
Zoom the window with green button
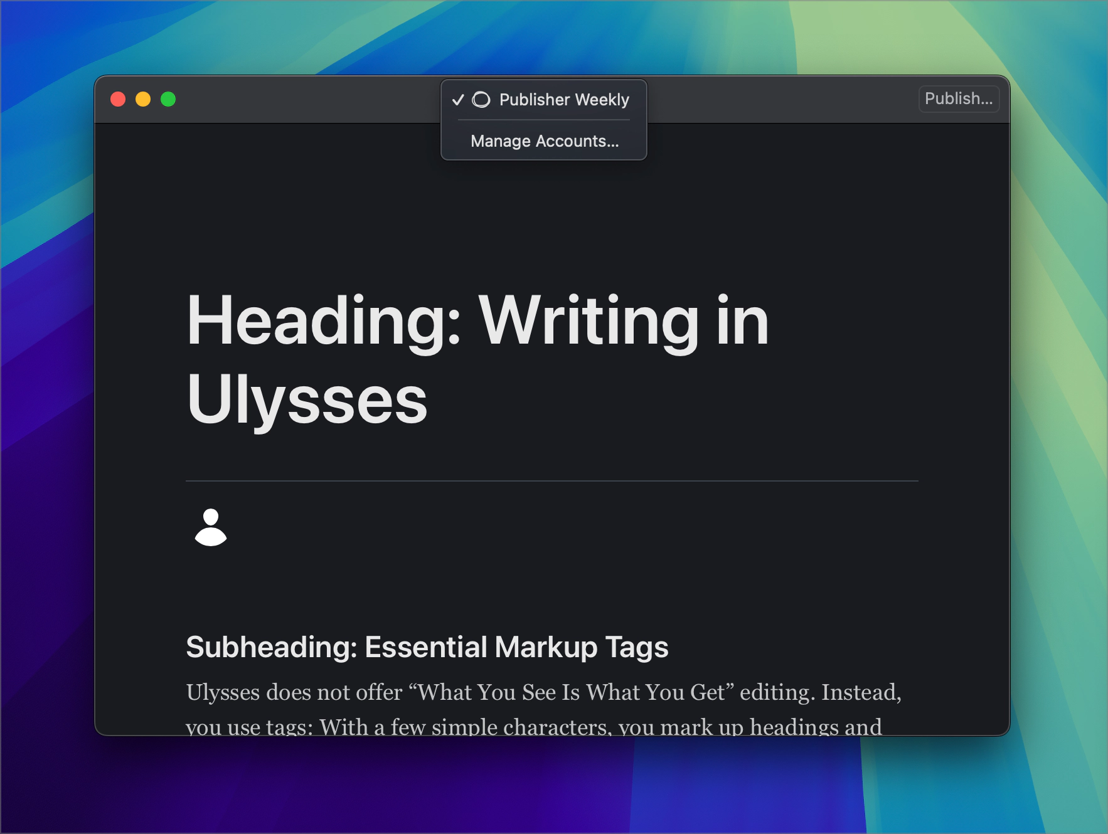pyautogui.click(x=168, y=99)
